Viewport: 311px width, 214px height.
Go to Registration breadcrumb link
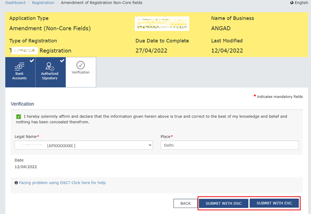click(43, 2)
